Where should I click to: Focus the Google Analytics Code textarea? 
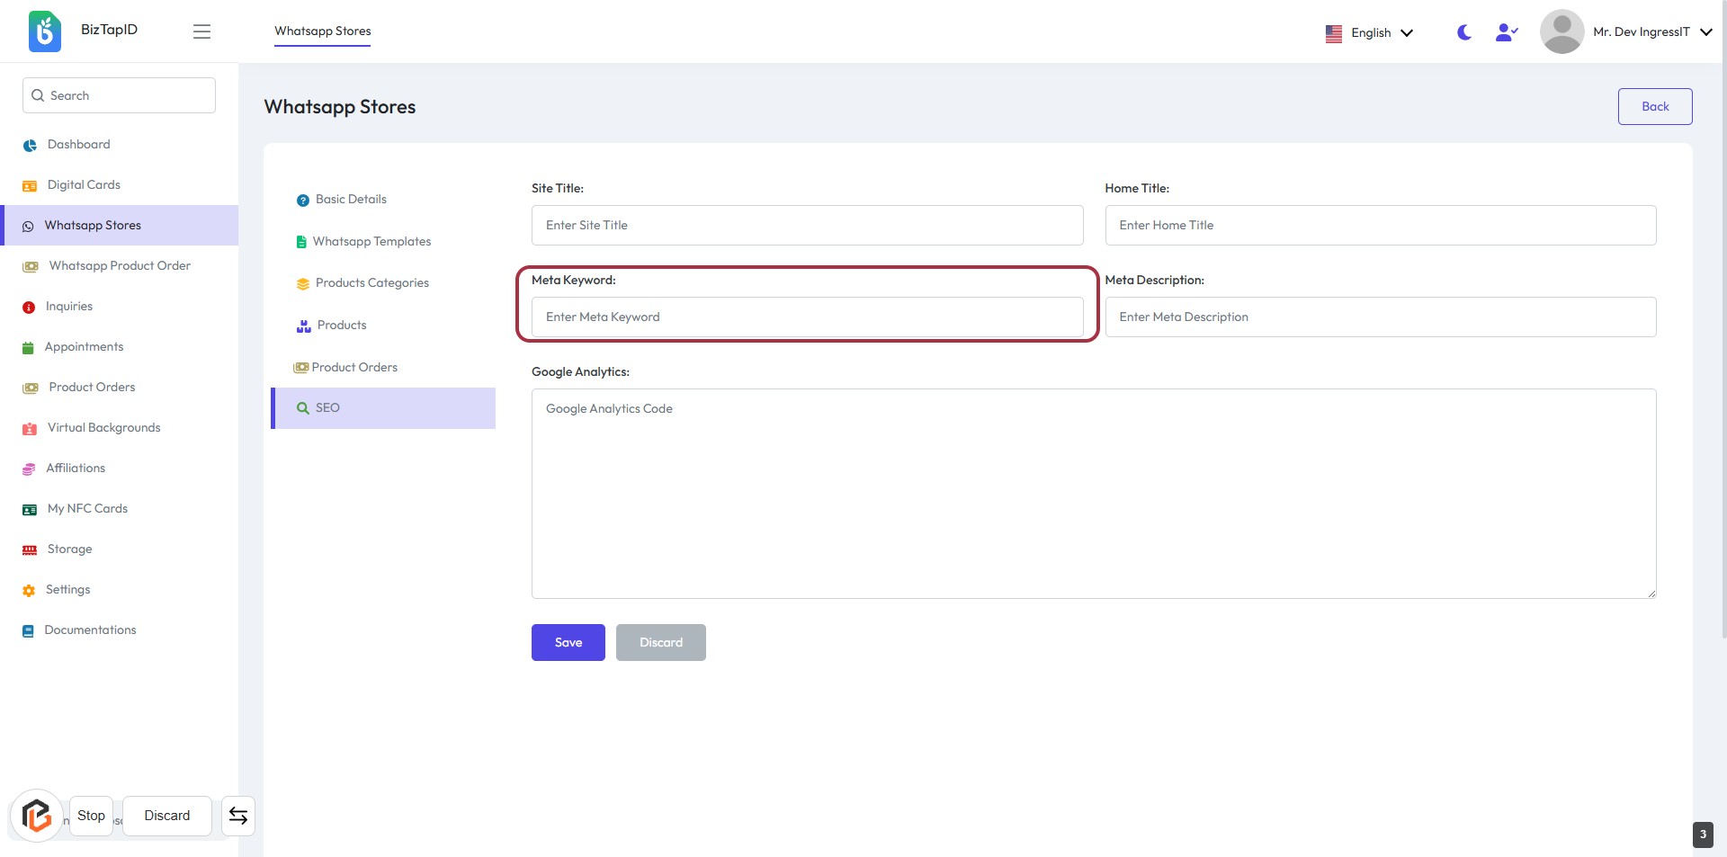tap(1093, 493)
